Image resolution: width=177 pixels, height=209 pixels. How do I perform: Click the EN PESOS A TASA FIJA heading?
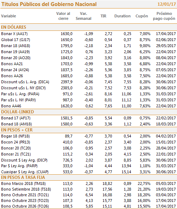[x=23, y=177]
